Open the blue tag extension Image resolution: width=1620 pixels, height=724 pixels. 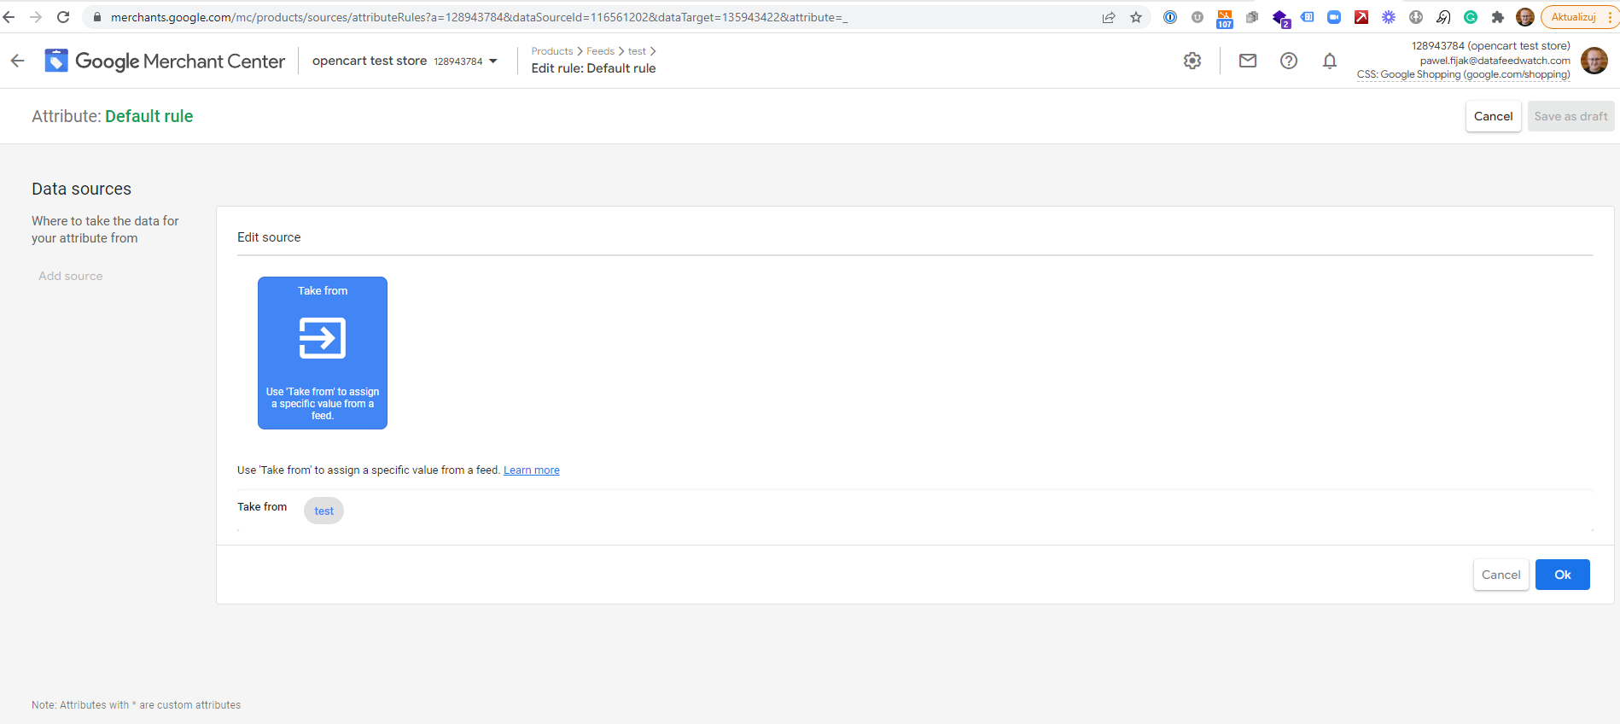click(1307, 17)
